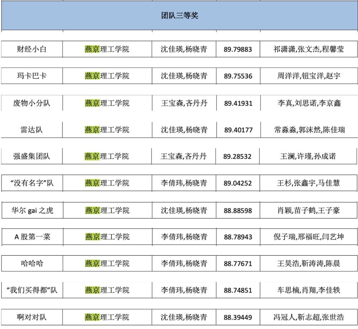Click the 团队三等奖 header banner

point(179,16)
